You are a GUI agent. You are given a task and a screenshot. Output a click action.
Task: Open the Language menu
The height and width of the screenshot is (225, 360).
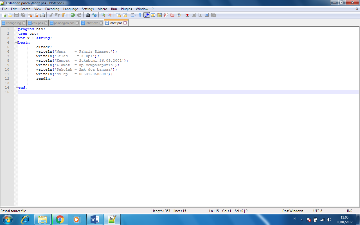pos(71,9)
